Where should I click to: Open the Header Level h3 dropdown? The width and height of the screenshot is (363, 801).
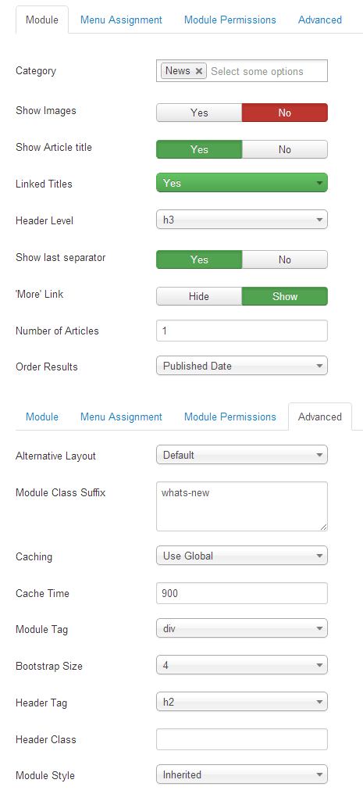(242, 220)
